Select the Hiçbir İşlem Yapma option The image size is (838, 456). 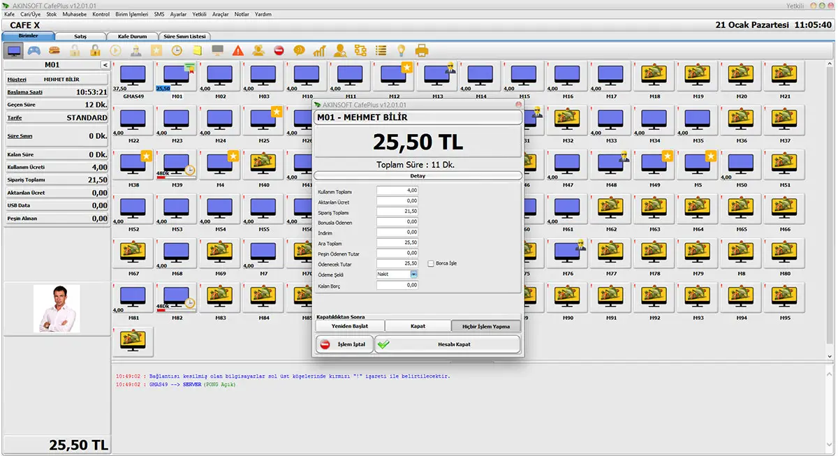tap(485, 326)
